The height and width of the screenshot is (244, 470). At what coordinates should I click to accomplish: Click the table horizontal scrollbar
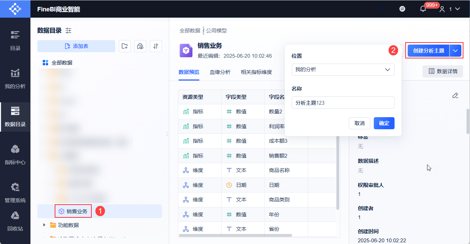(x=235, y=235)
